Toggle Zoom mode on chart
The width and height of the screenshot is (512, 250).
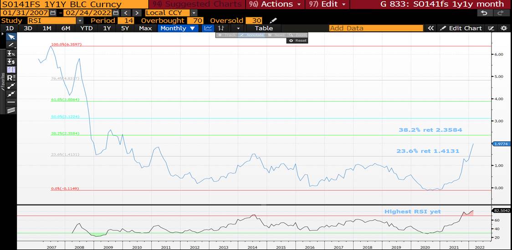click(297, 35)
